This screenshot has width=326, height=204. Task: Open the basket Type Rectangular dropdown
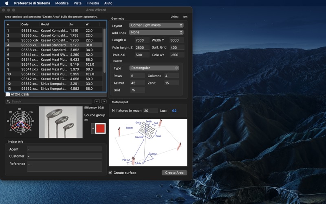154,68
